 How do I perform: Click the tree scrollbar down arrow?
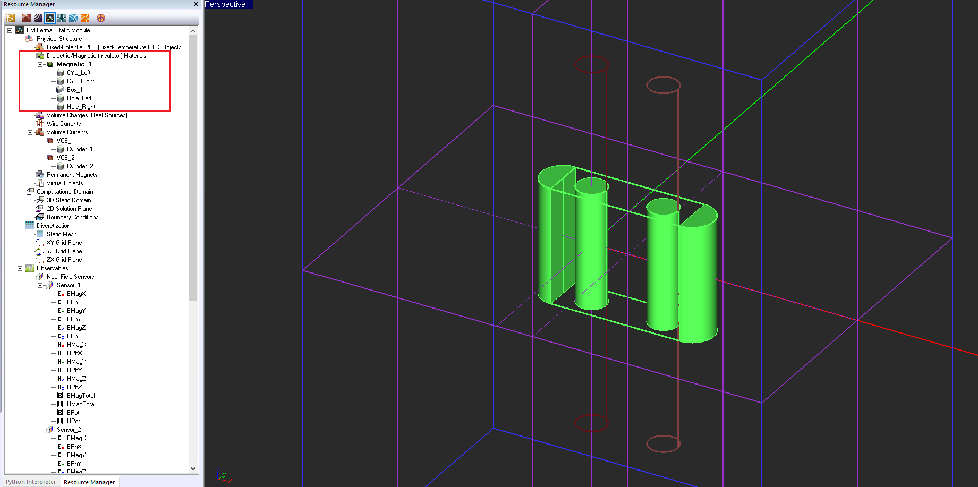coord(193,468)
